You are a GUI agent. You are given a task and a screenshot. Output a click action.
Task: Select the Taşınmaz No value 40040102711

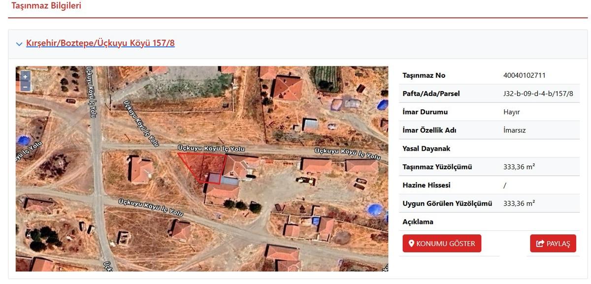[525, 75]
